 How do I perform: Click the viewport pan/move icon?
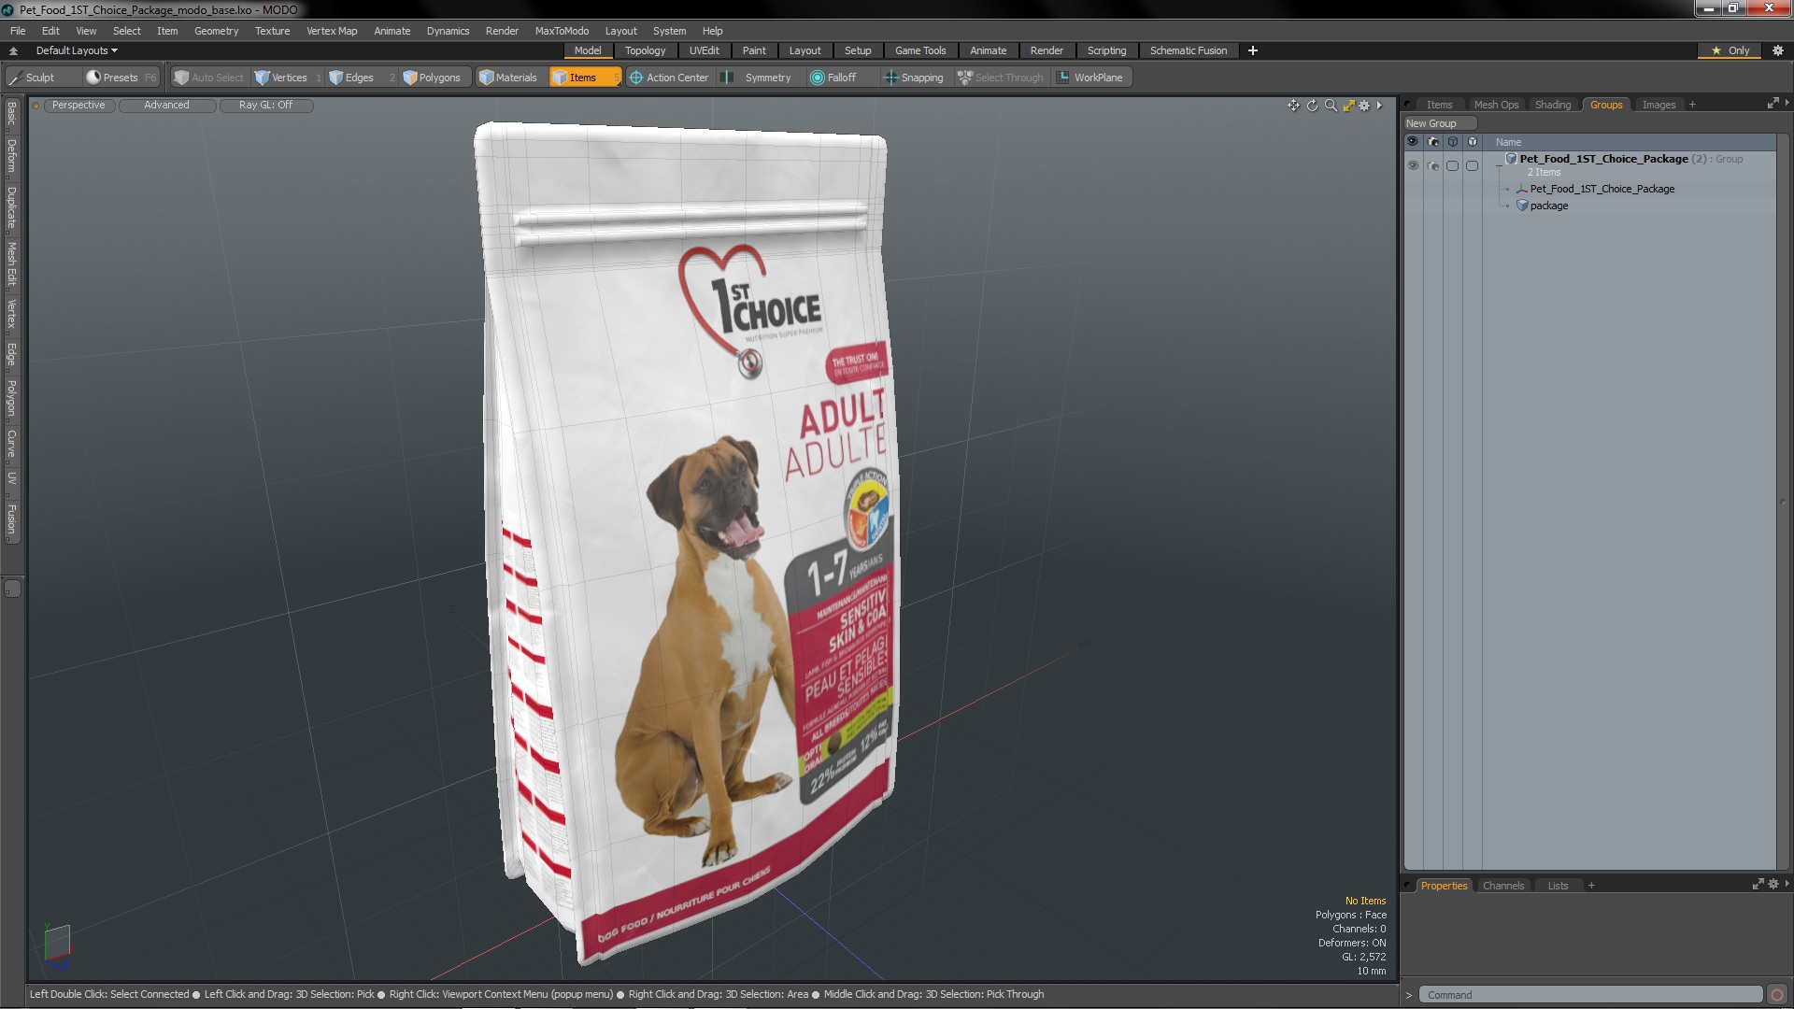click(1293, 106)
